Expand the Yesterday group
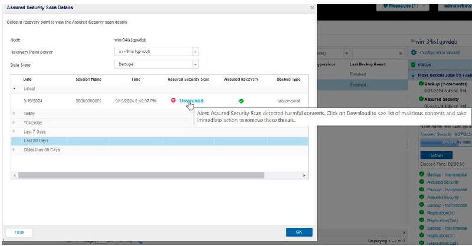The width and height of the screenshot is (472, 246). pos(14,122)
